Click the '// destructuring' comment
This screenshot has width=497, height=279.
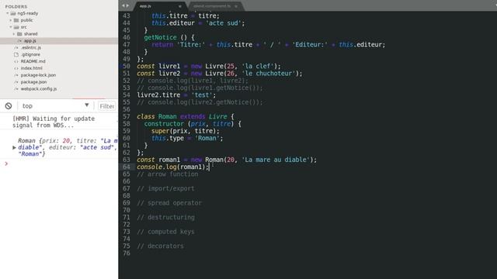pos(165,217)
